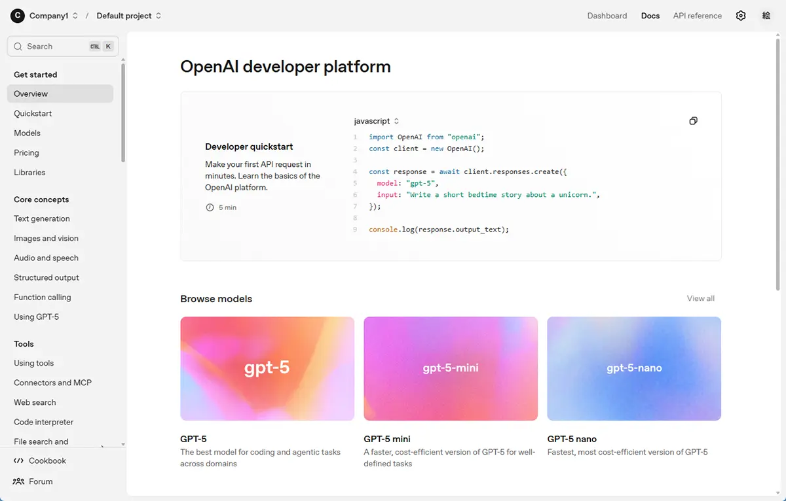The image size is (786, 501).
Task: Click the 5 min reading time text
Action: click(227, 207)
